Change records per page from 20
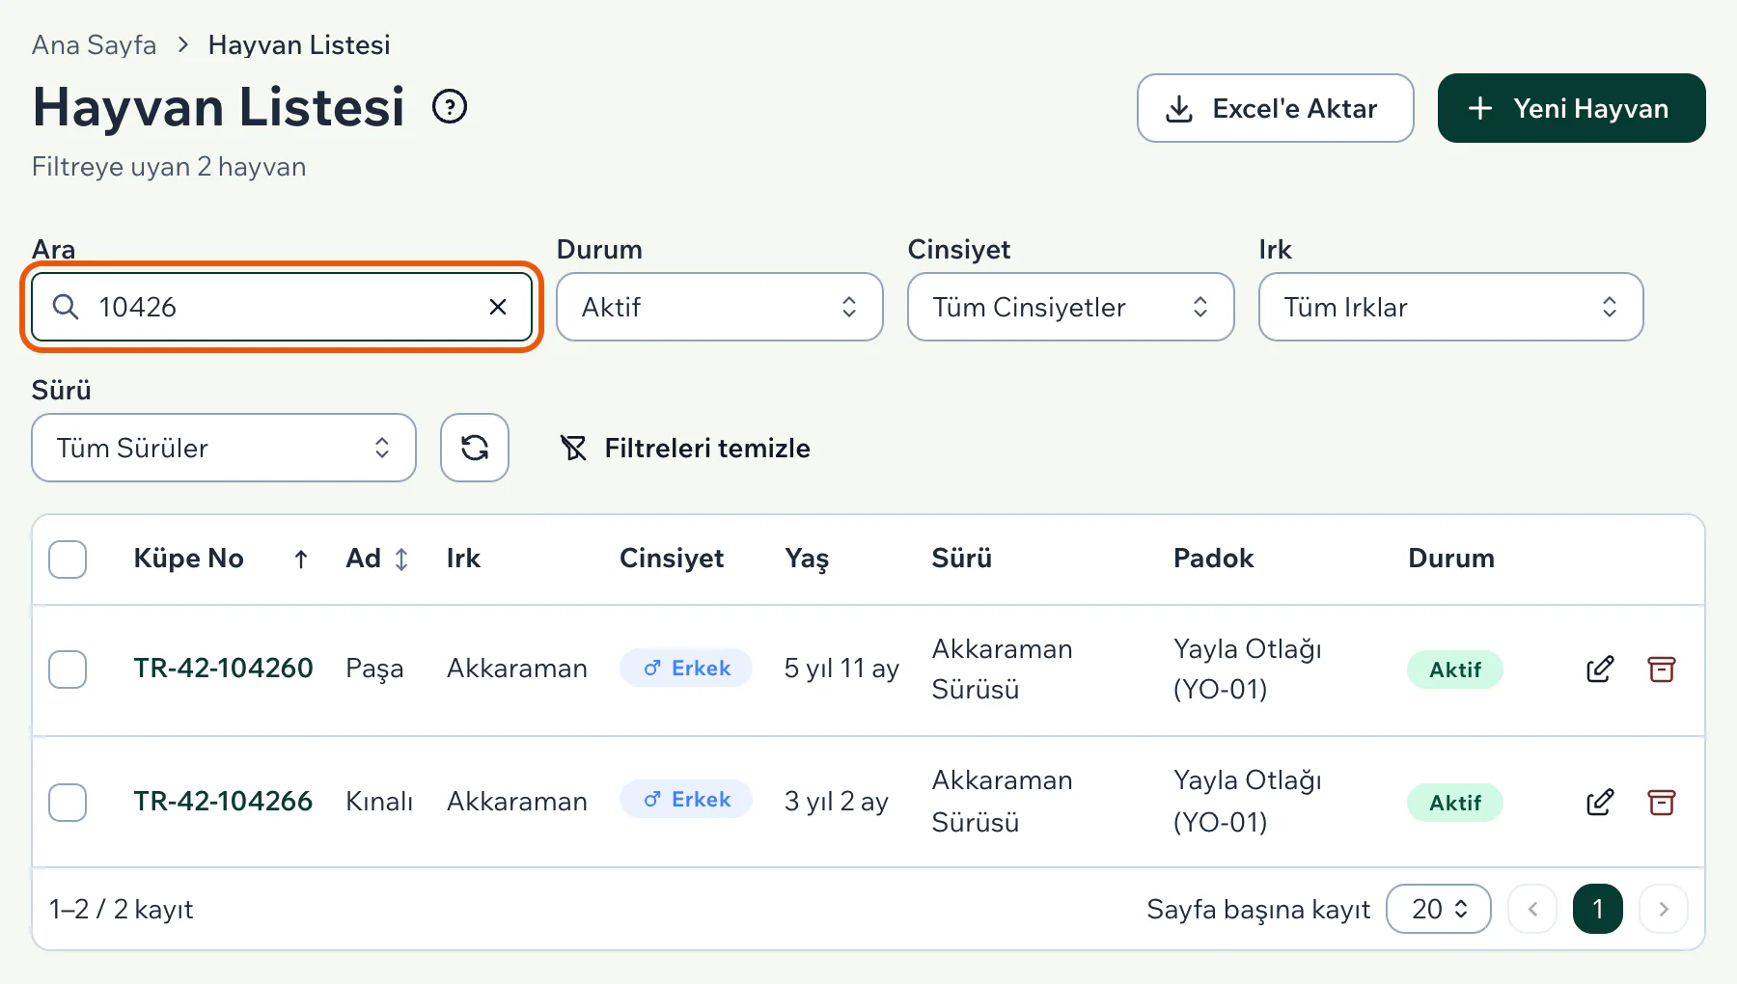Screen dimensions: 1737x984 pyautogui.click(x=1439, y=909)
